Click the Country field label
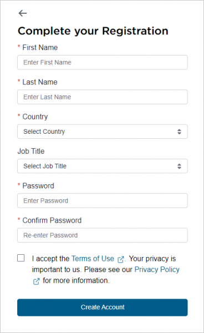The height and width of the screenshot is (333, 204). [x=35, y=117]
